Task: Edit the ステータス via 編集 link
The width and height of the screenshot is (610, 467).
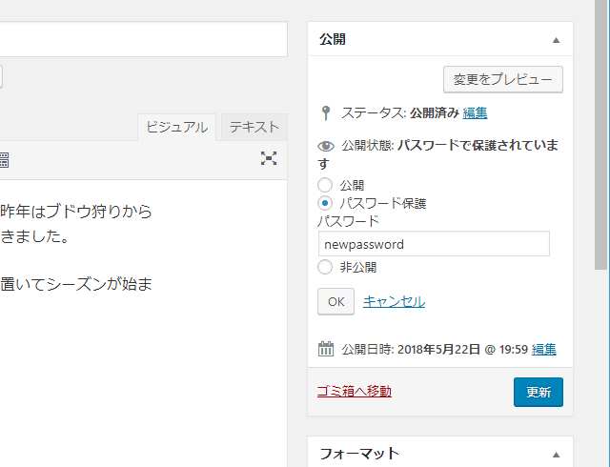Action: 475,112
